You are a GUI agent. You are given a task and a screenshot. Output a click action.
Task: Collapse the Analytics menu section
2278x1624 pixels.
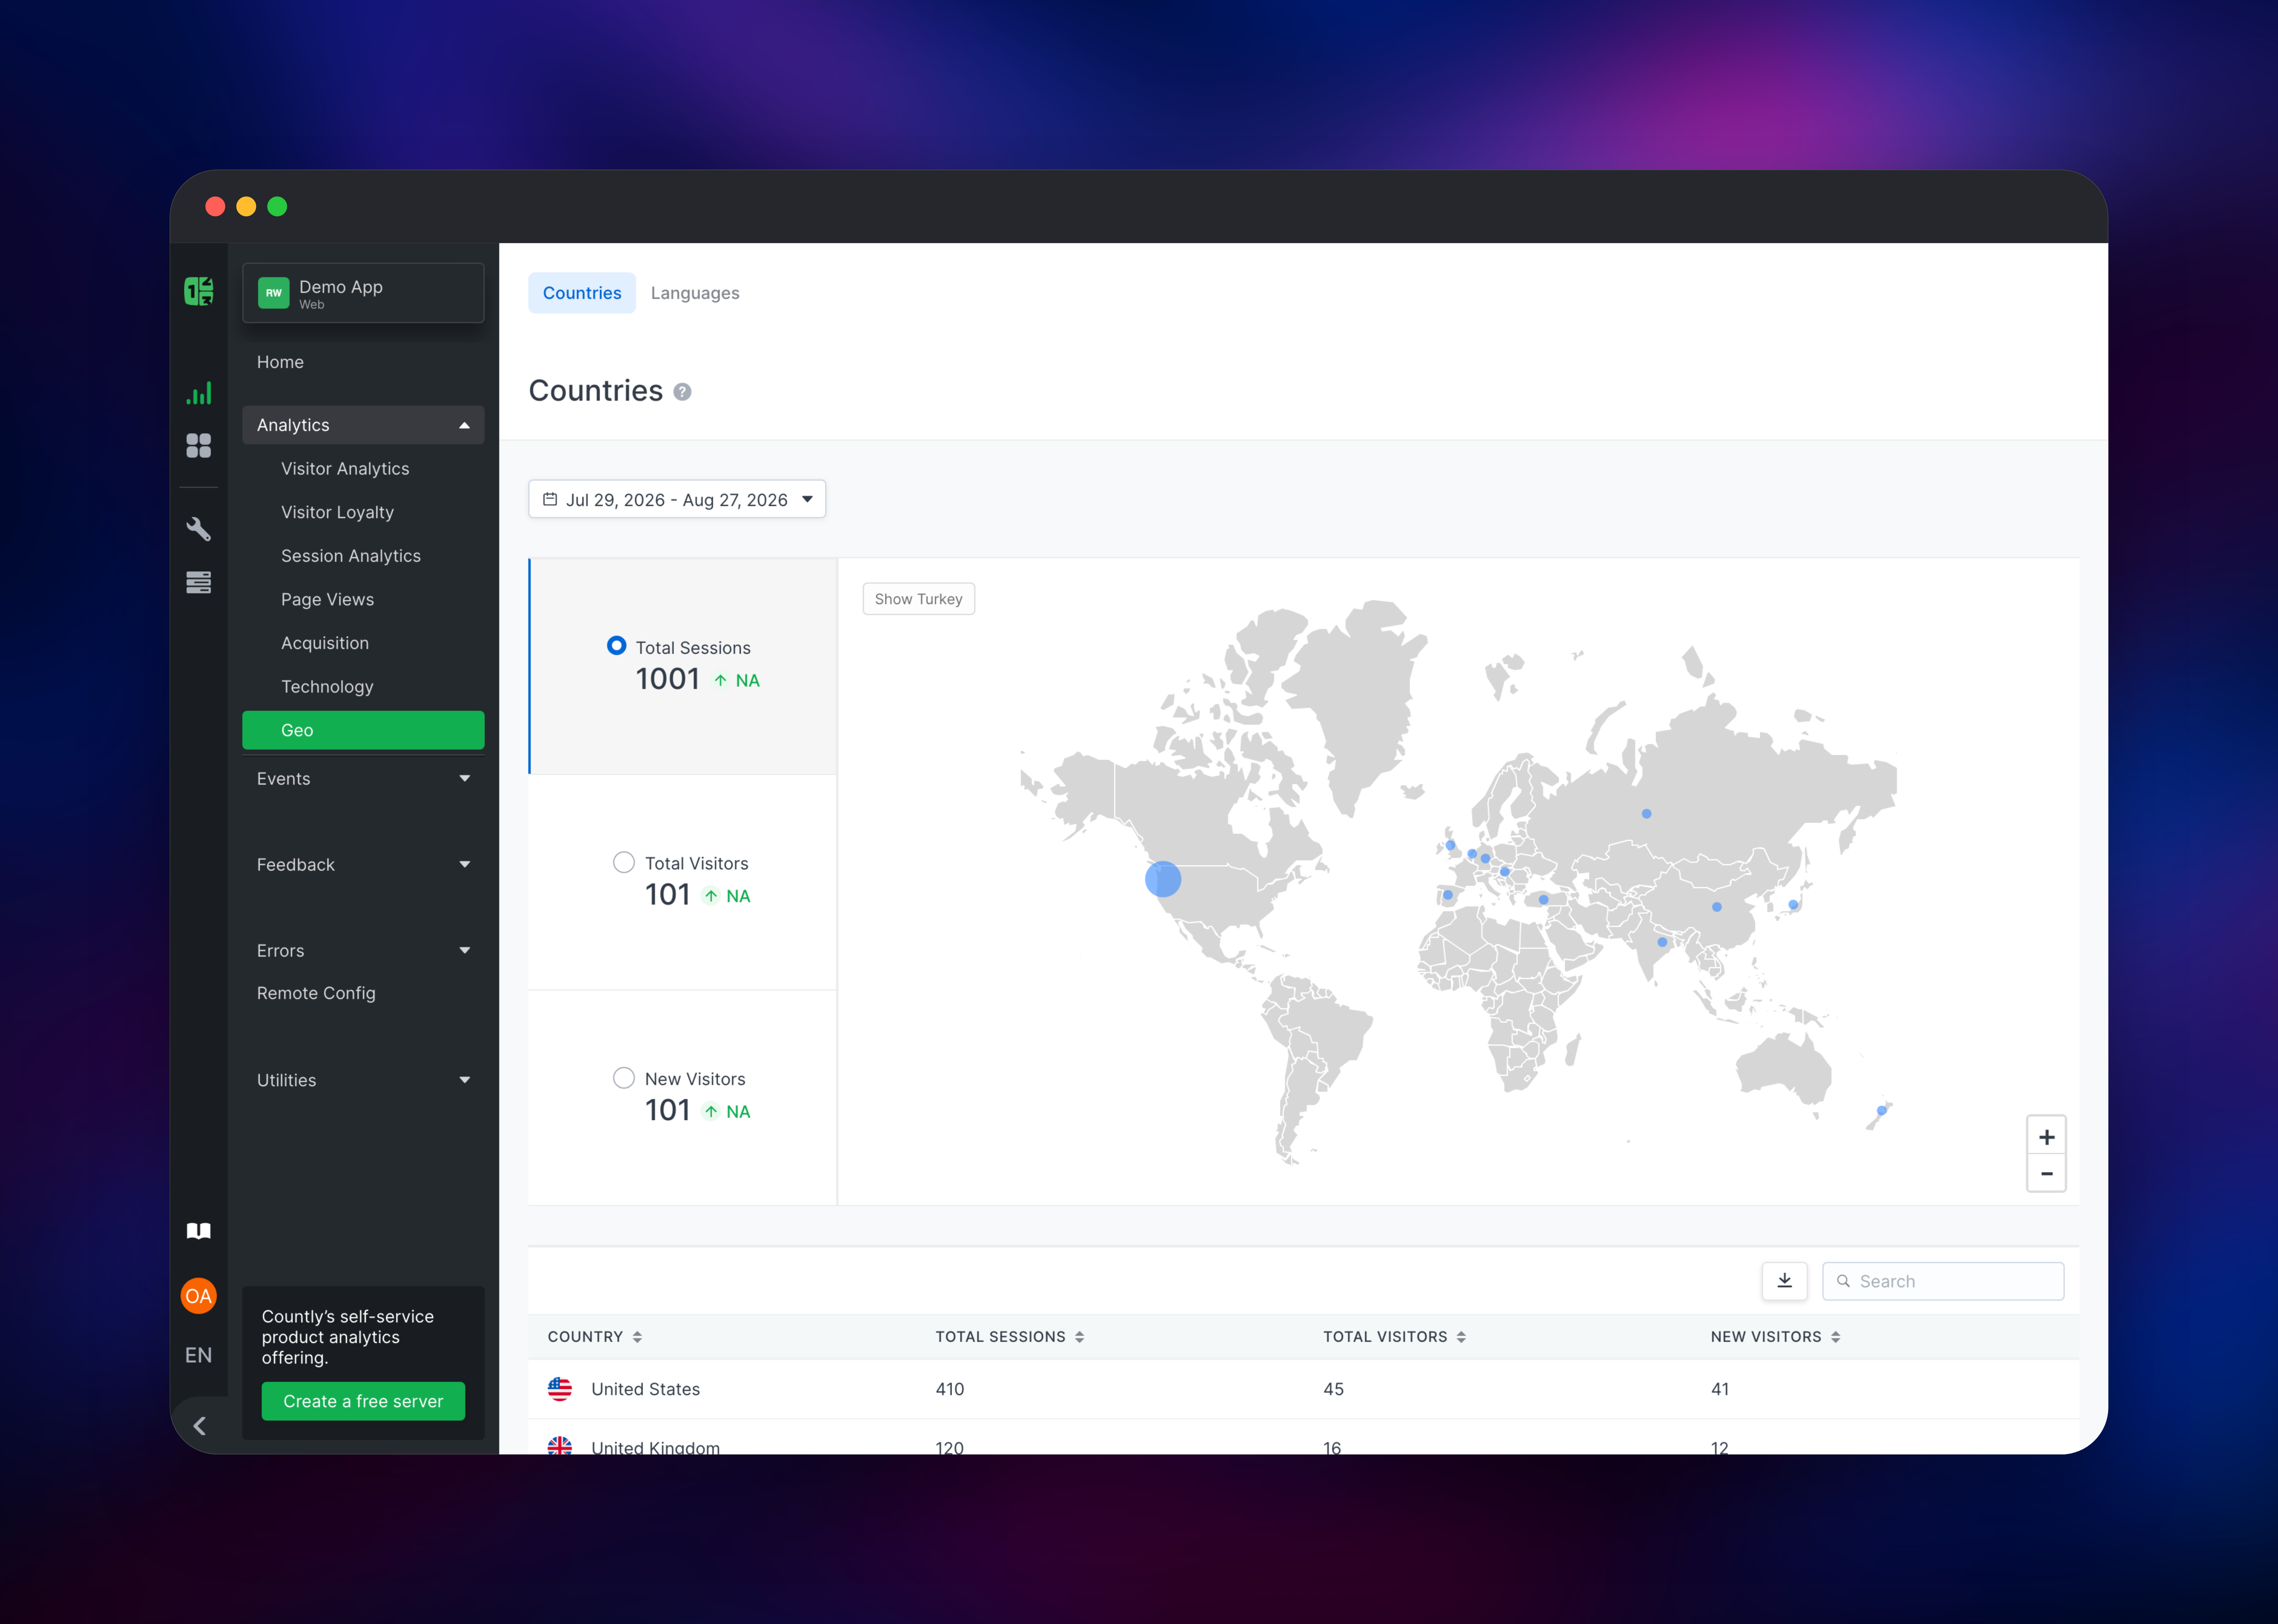pyautogui.click(x=363, y=425)
